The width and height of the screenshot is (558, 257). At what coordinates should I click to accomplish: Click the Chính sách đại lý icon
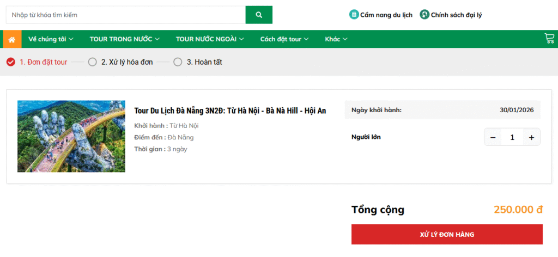424,15
